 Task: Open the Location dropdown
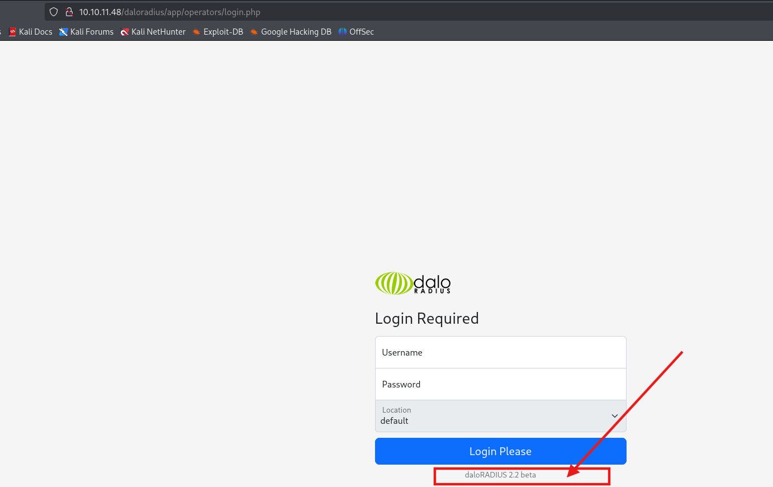(x=500, y=416)
